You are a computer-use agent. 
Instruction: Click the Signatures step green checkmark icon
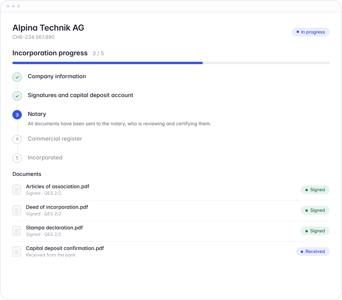[x=17, y=96]
